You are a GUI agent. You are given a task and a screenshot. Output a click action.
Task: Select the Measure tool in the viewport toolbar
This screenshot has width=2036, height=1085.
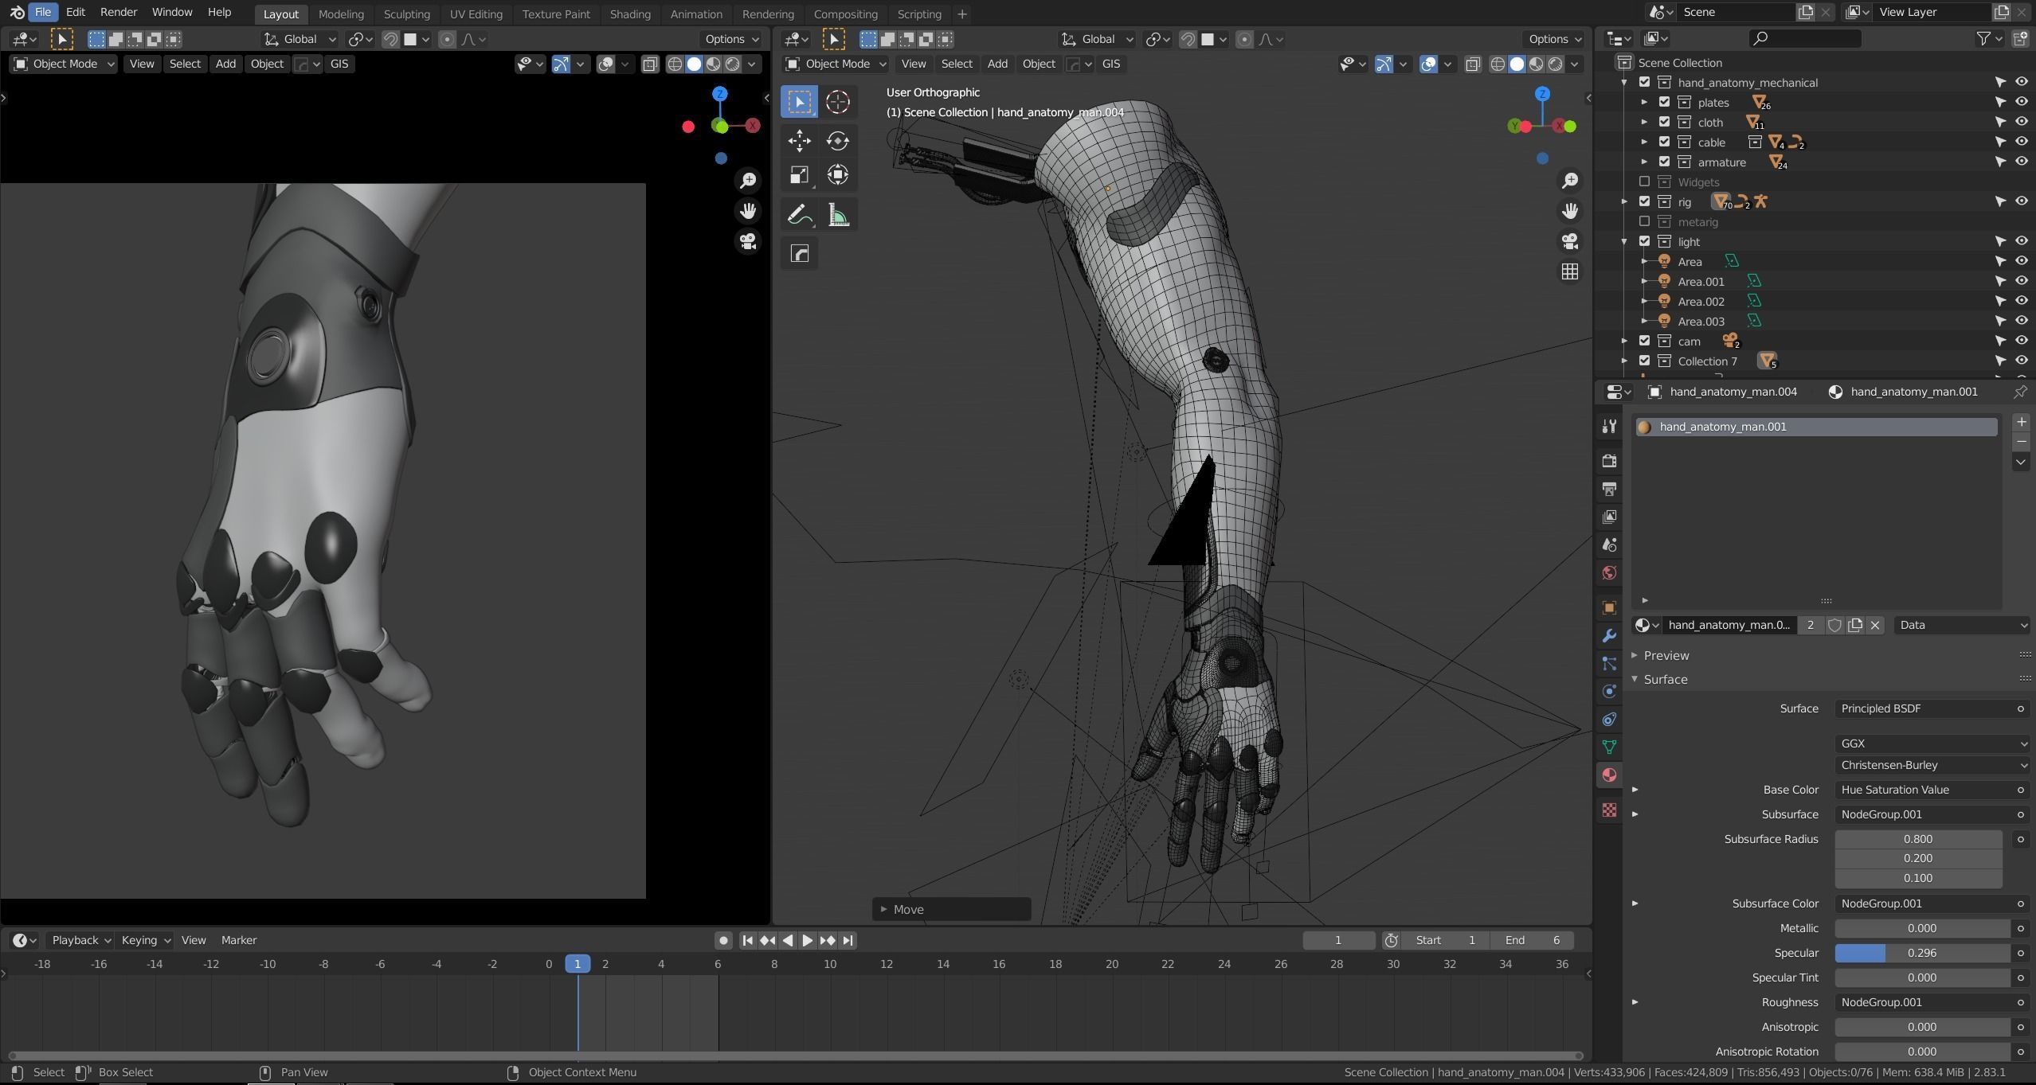click(x=837, y=213)
